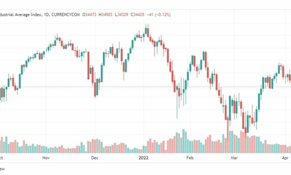Screen dimensions: 291x175
Task: Select the Dec label on the time axis
Action: click(95, 158)
